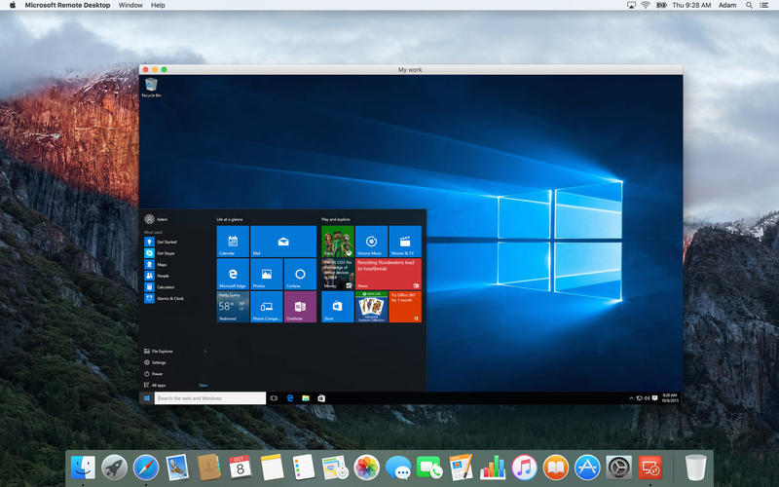This screenshot has width=779, height=487.
Task: Open the Photos tile
Action: pyautogui.click(x=267, y=274)
